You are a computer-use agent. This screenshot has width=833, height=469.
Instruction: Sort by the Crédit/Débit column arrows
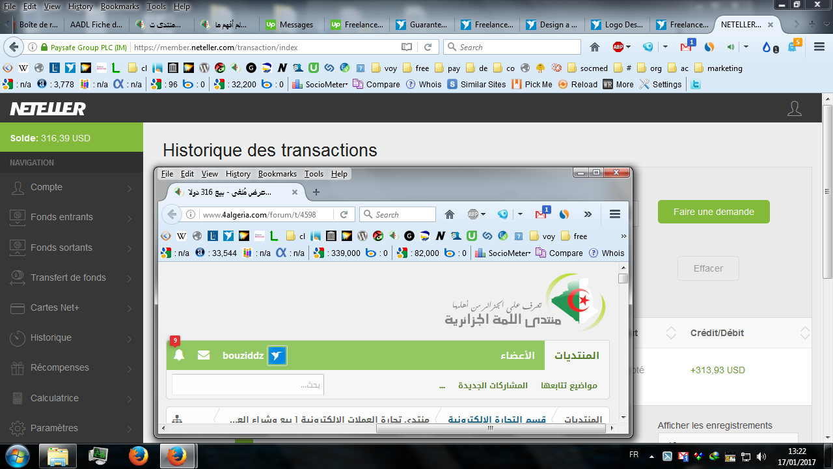(x=805, y=333)
